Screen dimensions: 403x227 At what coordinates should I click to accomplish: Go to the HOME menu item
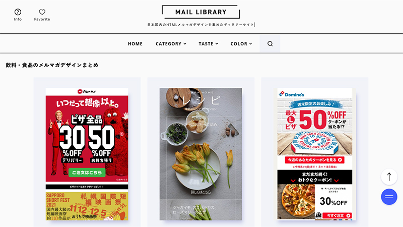pyautogui.click(x=135, y=44)
